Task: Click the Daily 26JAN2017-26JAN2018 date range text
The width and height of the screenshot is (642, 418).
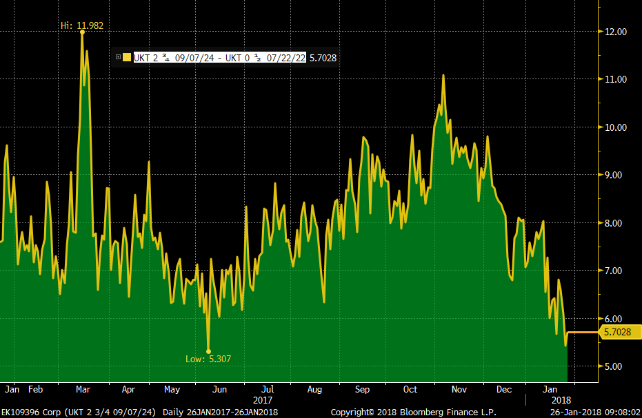Action: 220,412
